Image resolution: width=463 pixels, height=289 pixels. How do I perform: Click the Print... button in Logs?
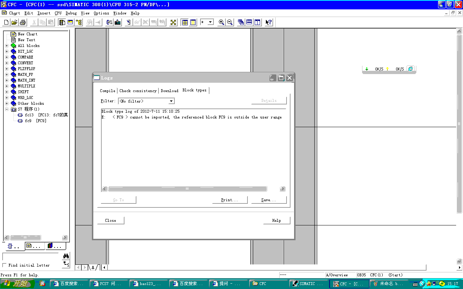(230, 200)
